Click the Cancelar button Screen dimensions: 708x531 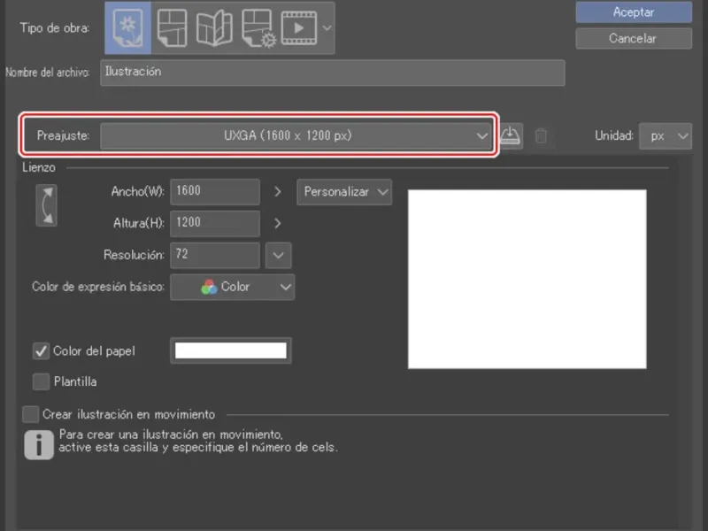pyautogui.click(x=634, y=38)
